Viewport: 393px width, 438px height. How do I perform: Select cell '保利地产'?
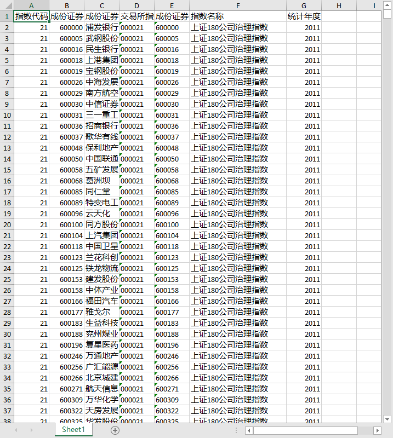102,148
